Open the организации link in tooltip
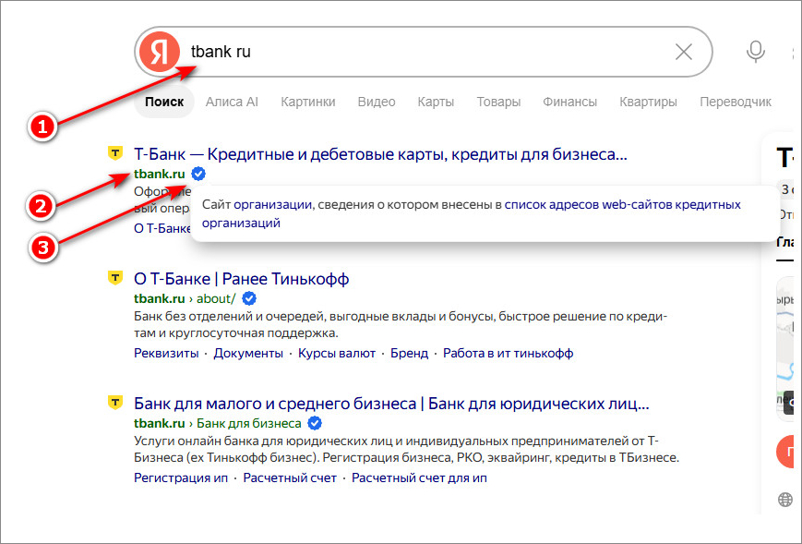The width and height of the screenshot is (802, 544). click(272, 205)
